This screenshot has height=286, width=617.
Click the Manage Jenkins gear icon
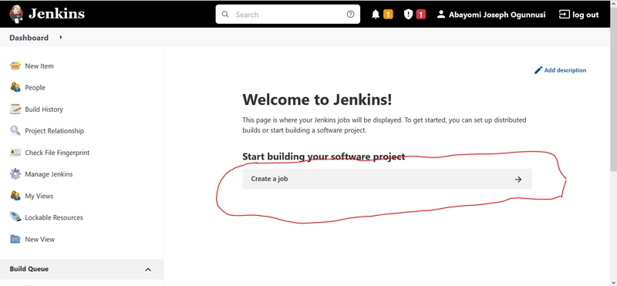tap(15, 174)
